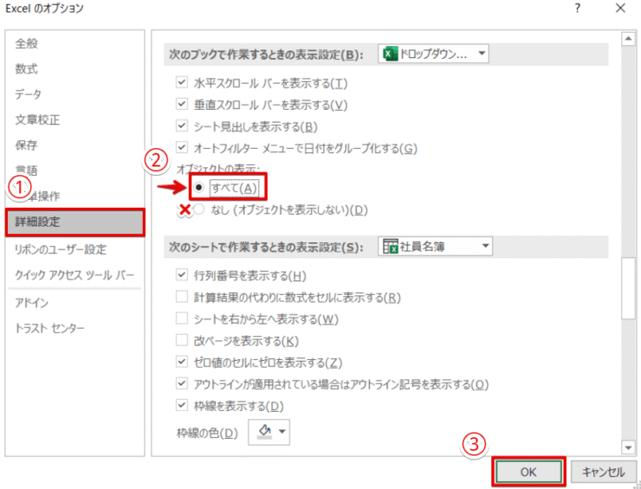Go to 文章校正 settings

tap(37, 119)
